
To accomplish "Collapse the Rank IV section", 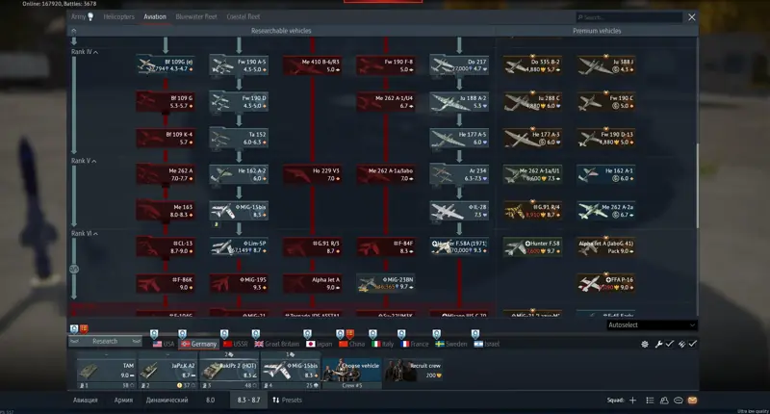I will point(84,52).
